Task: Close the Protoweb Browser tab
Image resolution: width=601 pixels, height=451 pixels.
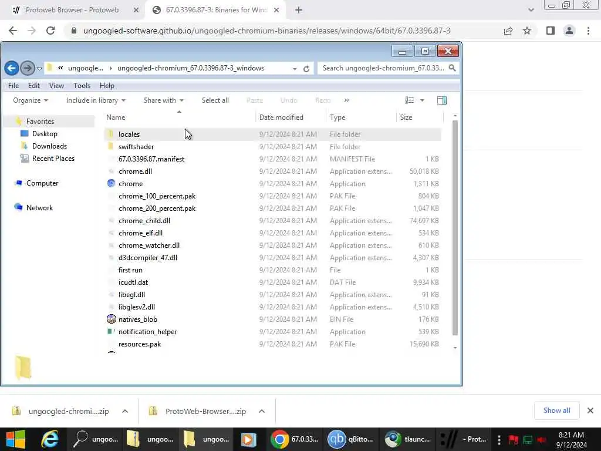Action: [136, 11]
